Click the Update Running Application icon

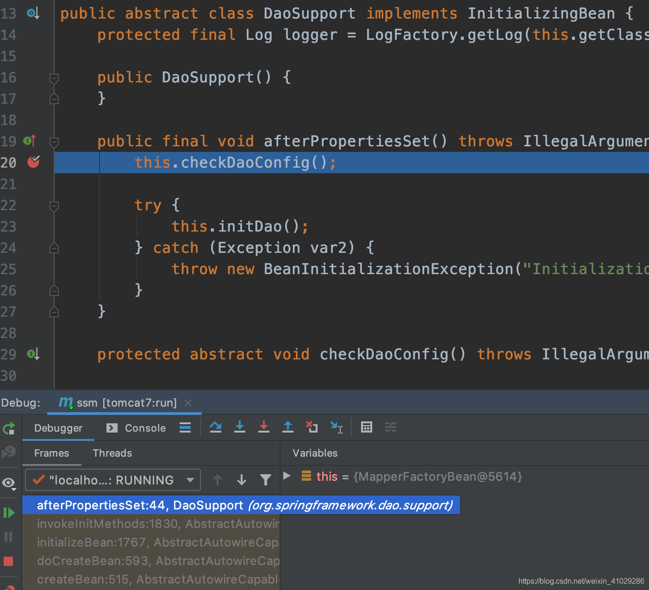(x=9, y=452)
